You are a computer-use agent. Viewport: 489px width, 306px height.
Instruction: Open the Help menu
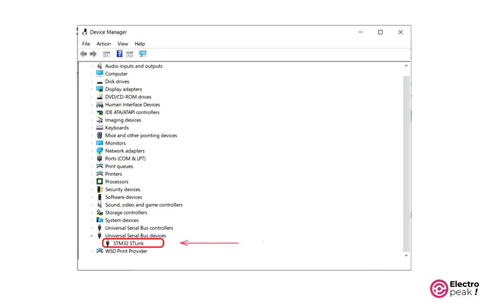(x=140, y=44)
